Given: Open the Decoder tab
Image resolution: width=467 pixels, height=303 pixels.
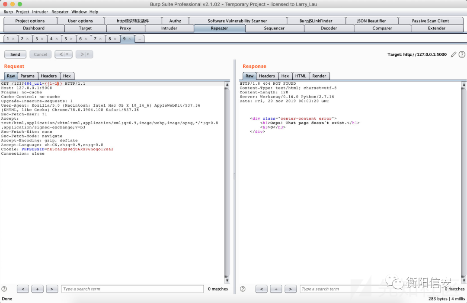Looking at the screenshot, I should (329, 28).
